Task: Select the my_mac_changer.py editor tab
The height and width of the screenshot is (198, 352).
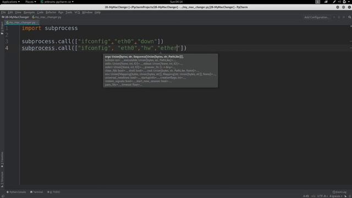Action: pos(22,23)
